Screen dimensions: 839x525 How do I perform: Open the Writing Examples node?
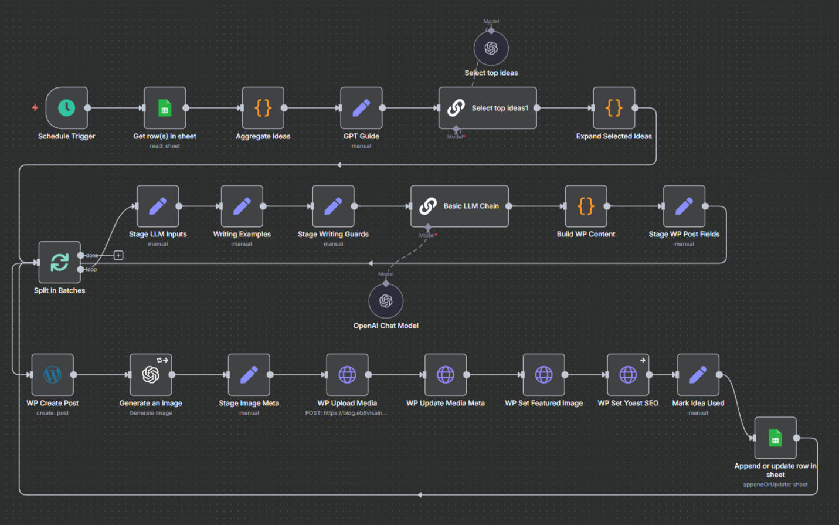pos(242,206)
